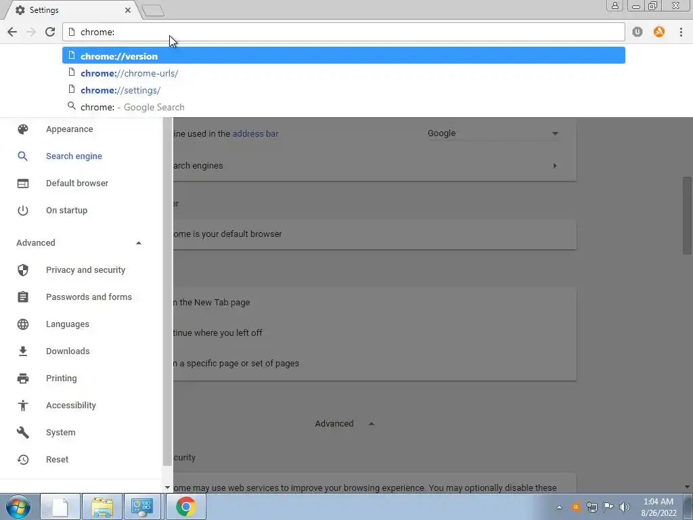Open Reset settings

[x=57, y=460]
